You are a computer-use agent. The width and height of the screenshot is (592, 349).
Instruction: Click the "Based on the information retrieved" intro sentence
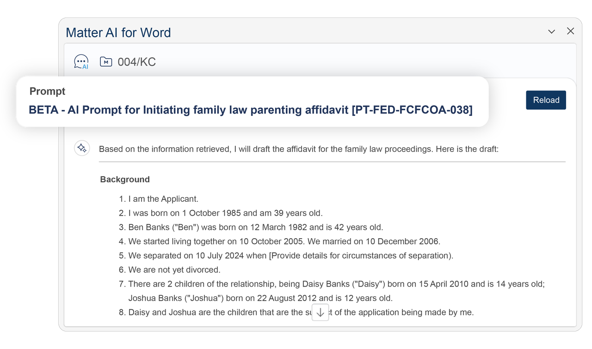298,149
